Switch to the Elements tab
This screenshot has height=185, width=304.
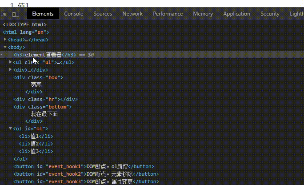tap(43, 14)
